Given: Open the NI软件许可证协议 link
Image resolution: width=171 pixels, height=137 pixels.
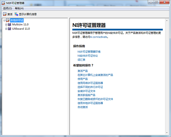Looking at the screenshot, I should 87,56.
